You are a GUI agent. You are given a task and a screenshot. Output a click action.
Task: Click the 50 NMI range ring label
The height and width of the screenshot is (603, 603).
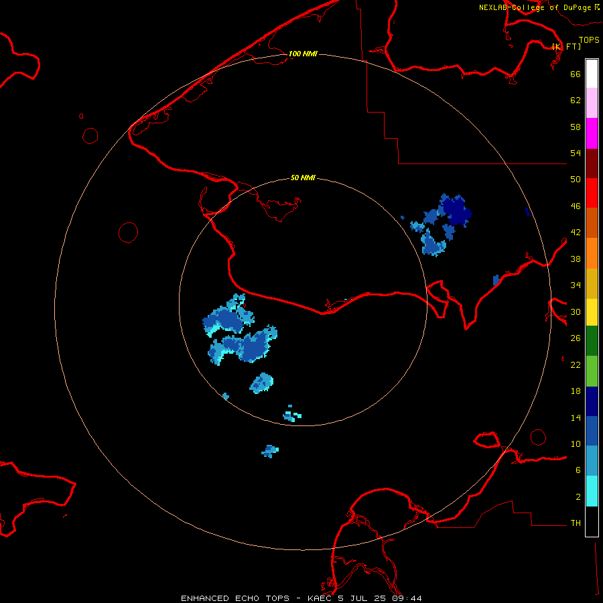[x=303, y=178]
